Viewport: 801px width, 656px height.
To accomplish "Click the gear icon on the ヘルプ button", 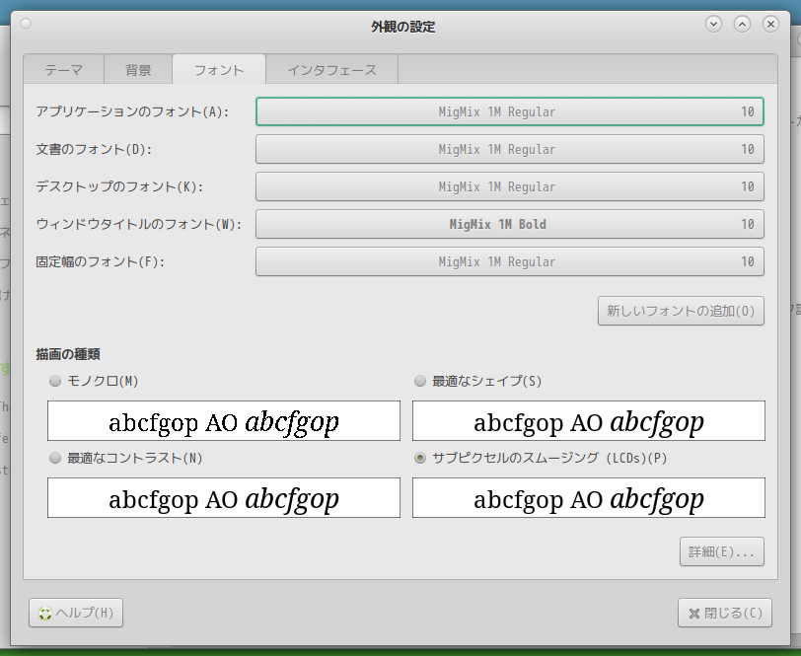I will (x=42, y=613).
